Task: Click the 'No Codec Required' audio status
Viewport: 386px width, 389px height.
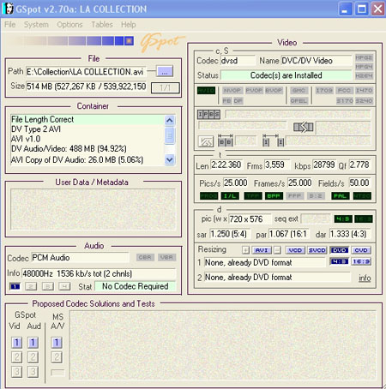Action: 136,286
